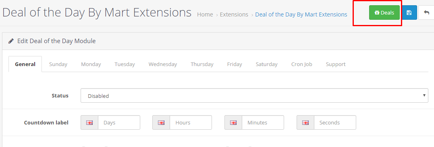Click the pencil icon in Edit module header
434x147 pixels.
click(x=11, y=41)
